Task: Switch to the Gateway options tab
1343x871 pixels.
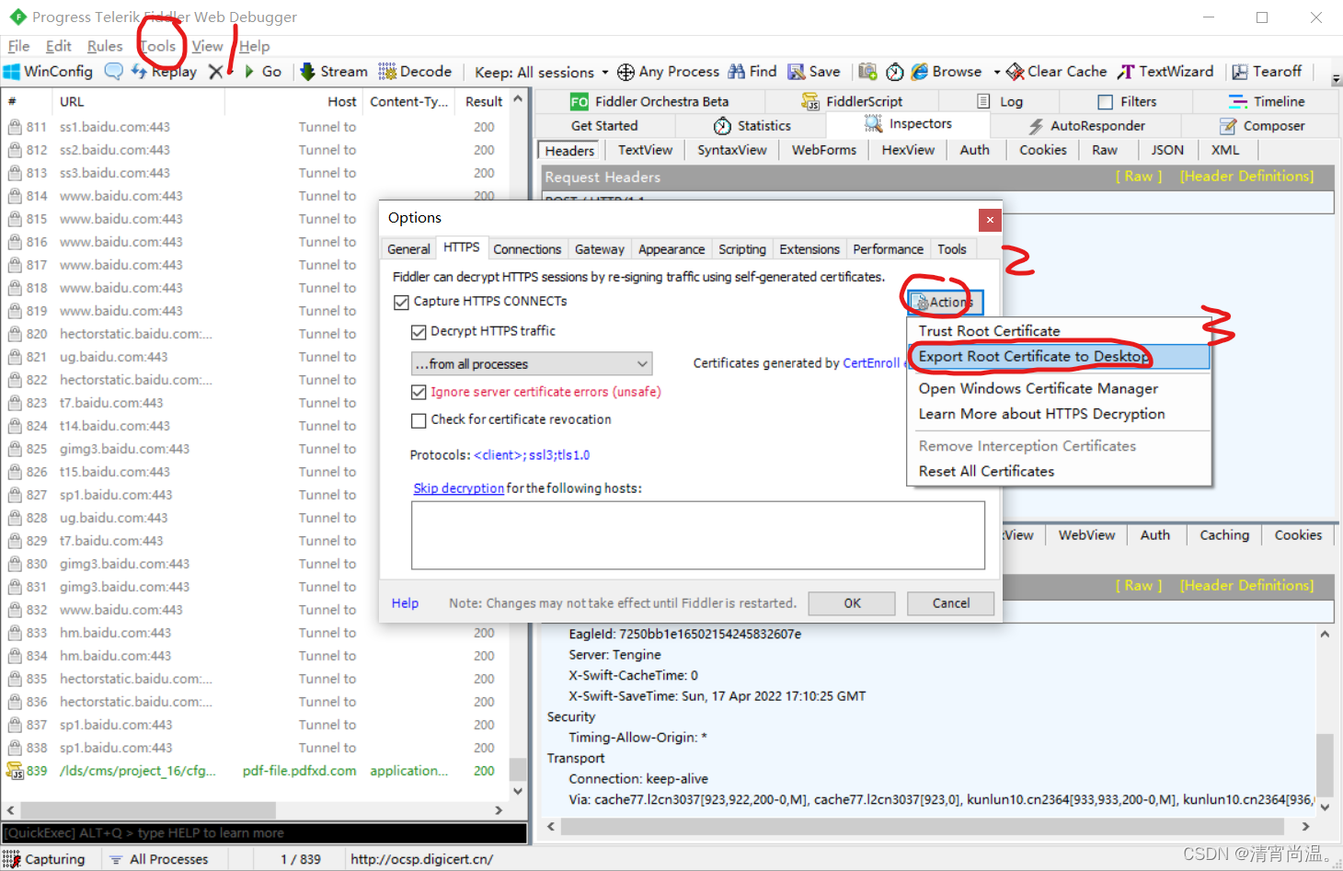Action: point(600,249)
